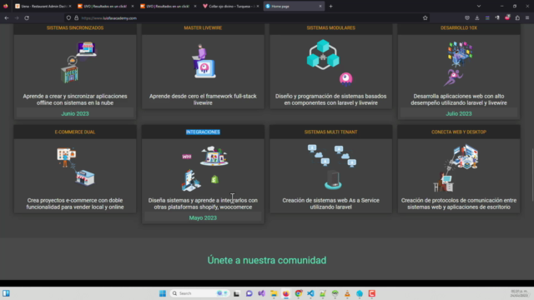Click the site padlock security icon

tap(76, 18)
